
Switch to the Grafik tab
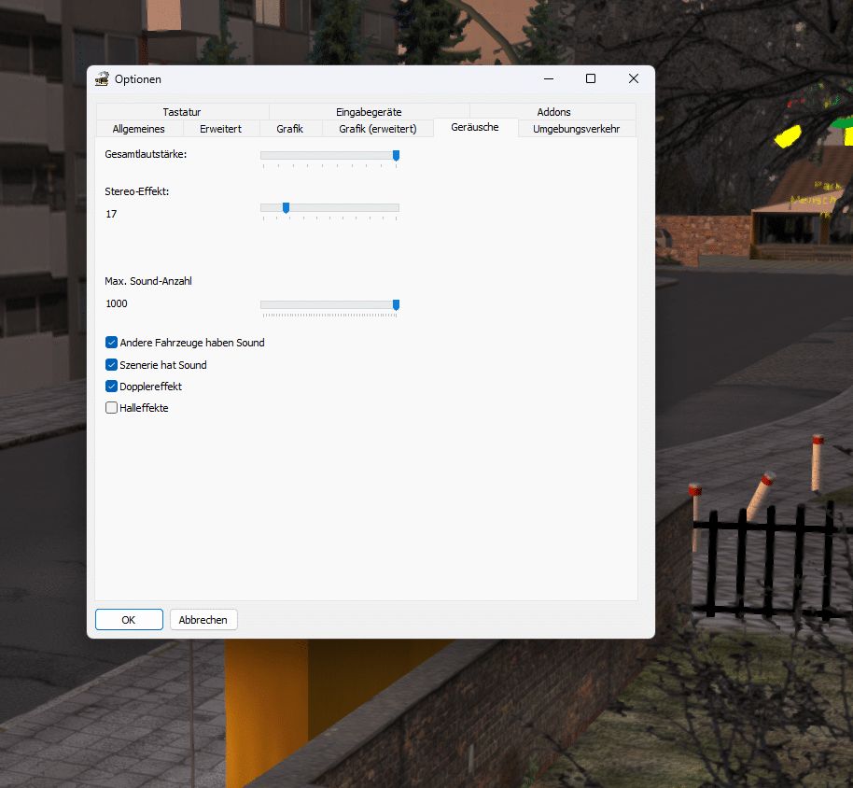289,129
